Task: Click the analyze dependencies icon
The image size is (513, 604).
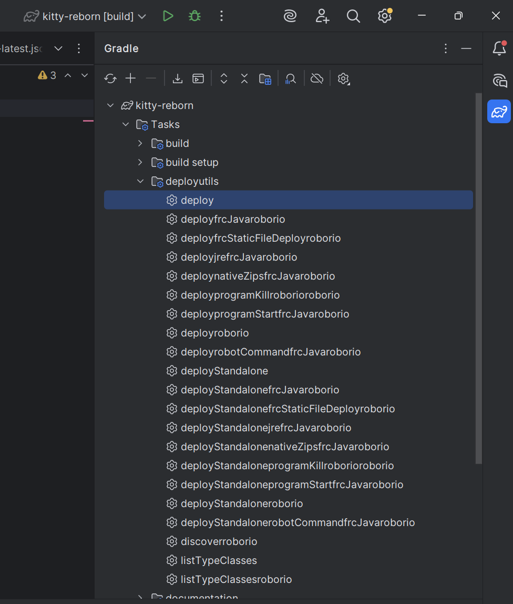Action: (x=291, y=78)
